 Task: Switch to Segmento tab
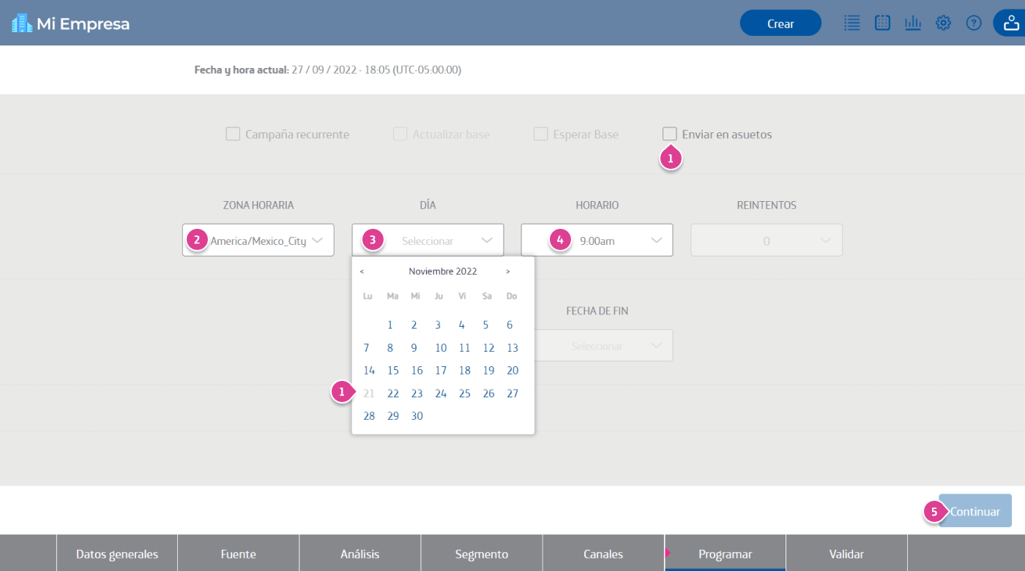(x=482, y=553)
